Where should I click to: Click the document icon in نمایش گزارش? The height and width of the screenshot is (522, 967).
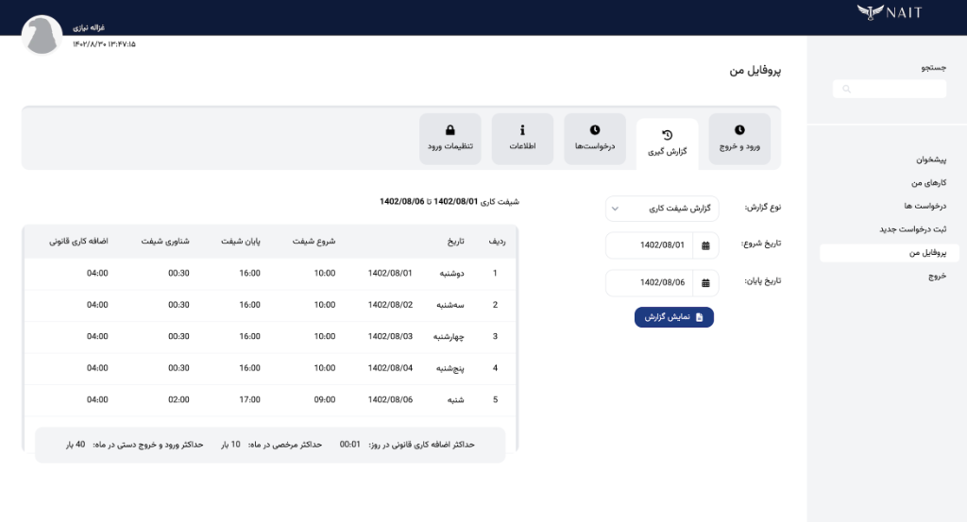pos(700,317)
